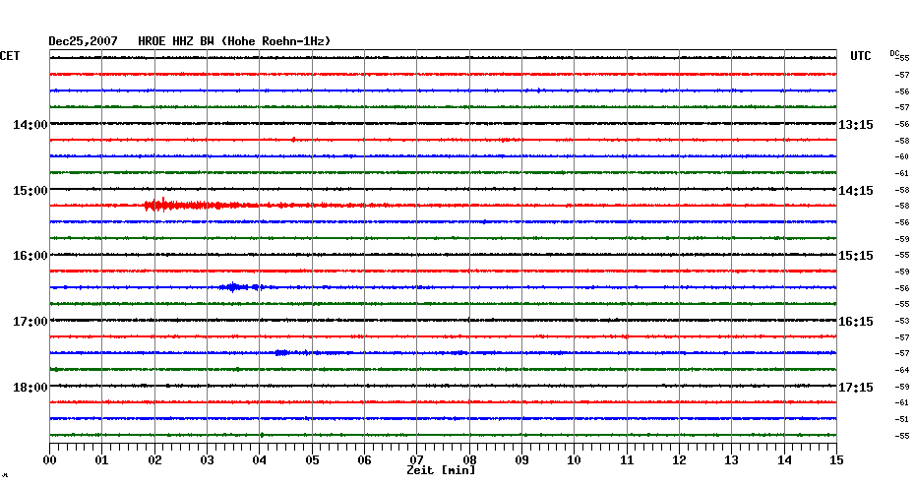Click the CET label at the left edge
Screen dimensions: 915x486
point(10,56)
